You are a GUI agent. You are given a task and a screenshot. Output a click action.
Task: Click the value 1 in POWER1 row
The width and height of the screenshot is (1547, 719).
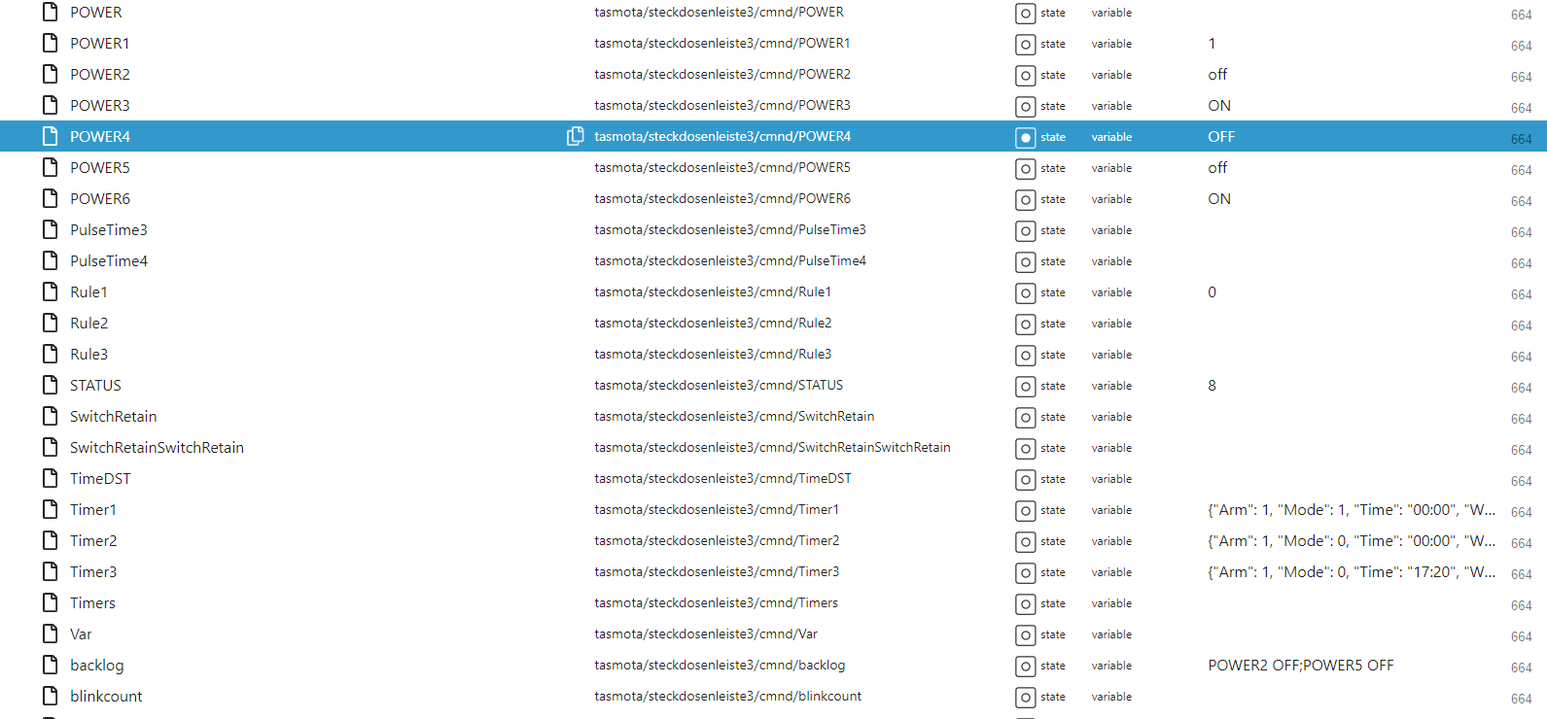(x=1212, y=43)
